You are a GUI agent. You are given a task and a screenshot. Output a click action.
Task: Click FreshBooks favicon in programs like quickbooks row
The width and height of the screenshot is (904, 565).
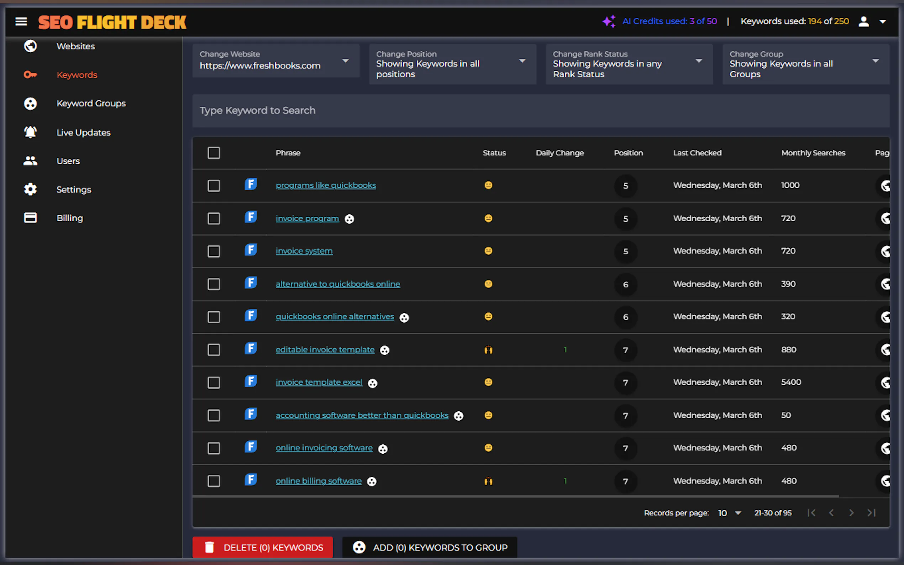click(251, 184)
